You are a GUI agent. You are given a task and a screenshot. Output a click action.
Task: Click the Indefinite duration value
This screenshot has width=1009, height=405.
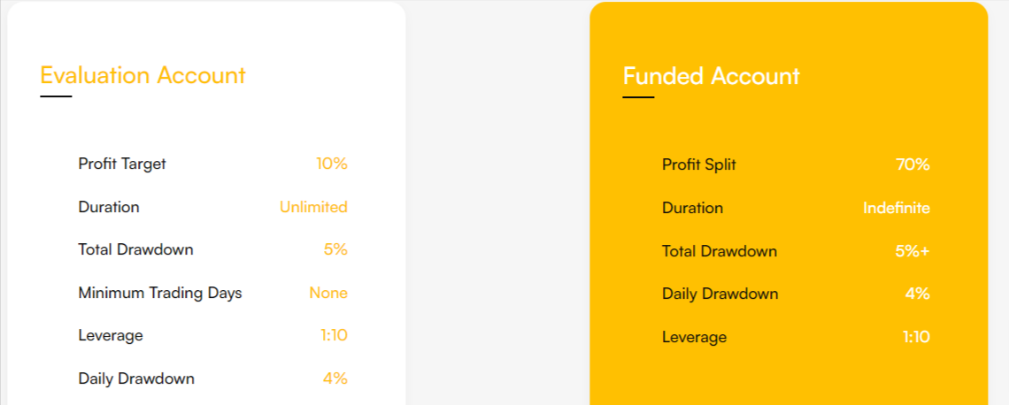[897, 209]
